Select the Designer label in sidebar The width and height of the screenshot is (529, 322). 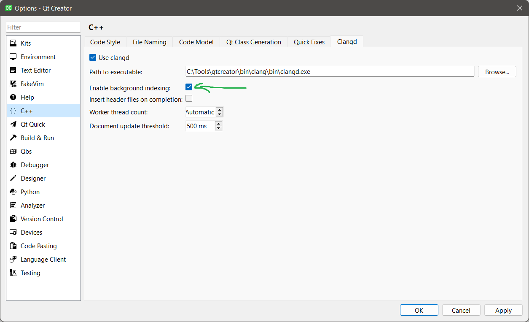click(x=33, y=179)
